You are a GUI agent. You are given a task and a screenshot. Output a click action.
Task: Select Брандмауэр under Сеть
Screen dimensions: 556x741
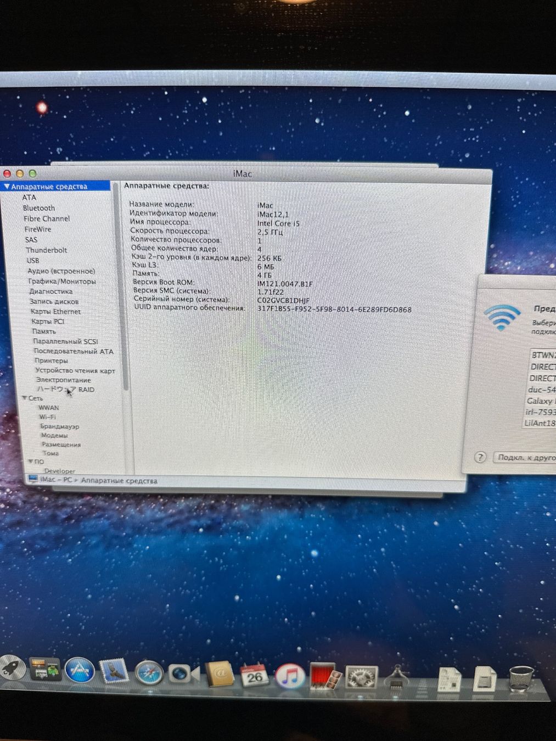pyautogui.click(x=59, y=426)
